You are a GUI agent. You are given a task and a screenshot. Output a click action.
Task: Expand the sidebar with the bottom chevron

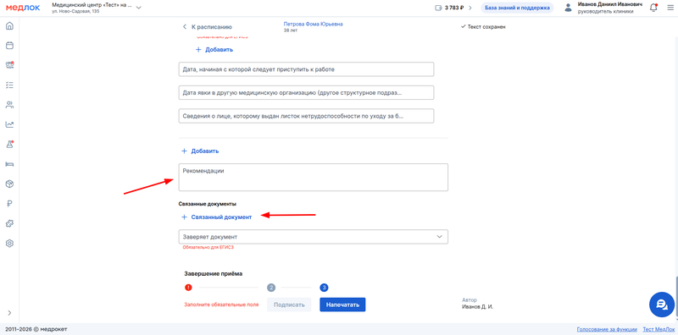click(9, 312)
